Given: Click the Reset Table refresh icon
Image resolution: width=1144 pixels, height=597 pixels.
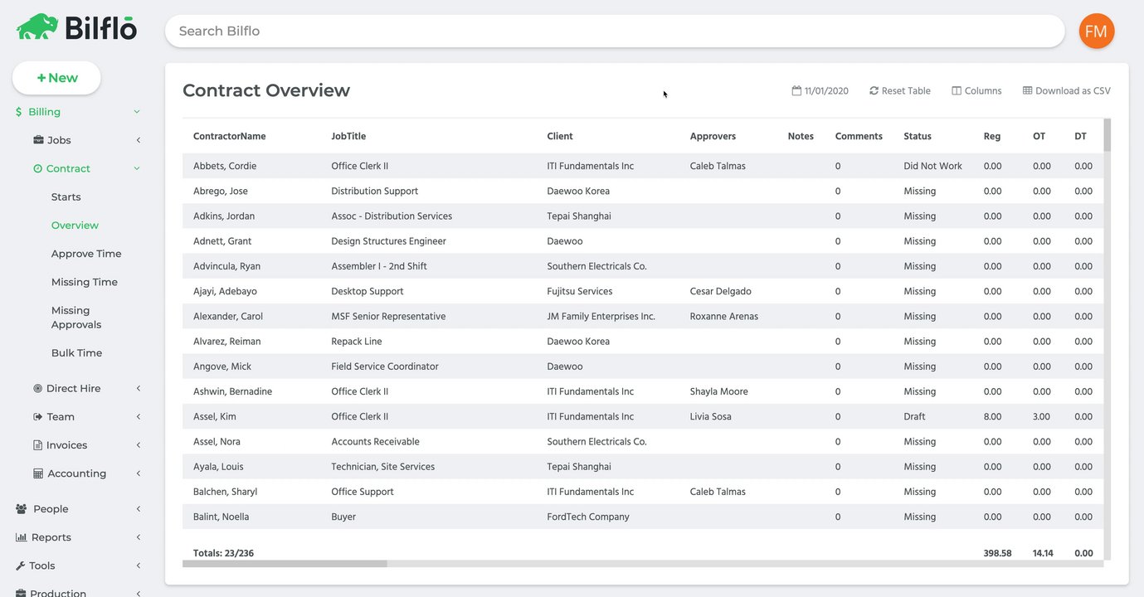Looking at the screenshot, I should click(874, 91).
